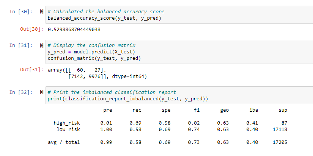The height and width of the screenshot is (156, 313).
Task: Click the 'sup' column header
Action: [283, 111]
